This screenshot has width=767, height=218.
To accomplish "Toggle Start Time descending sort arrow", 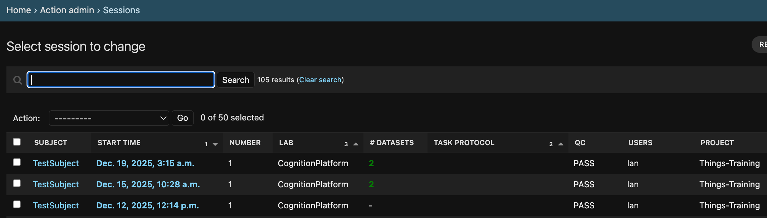I will coord(215,144).
